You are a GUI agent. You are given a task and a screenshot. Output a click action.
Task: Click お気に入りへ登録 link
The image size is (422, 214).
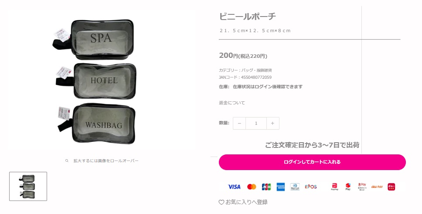[246, 202]
